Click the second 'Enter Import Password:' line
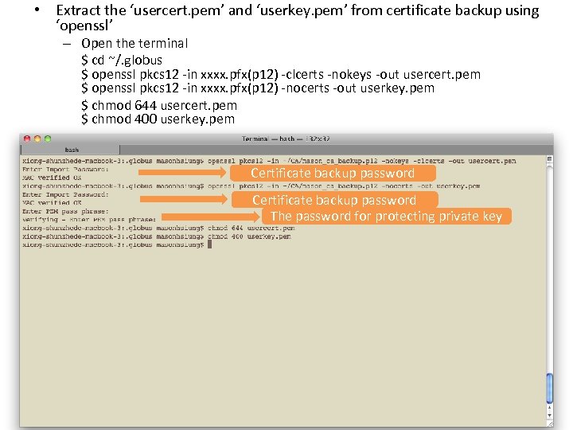The width and height of the screenshot is (573, 430). [x=65, y=194]
